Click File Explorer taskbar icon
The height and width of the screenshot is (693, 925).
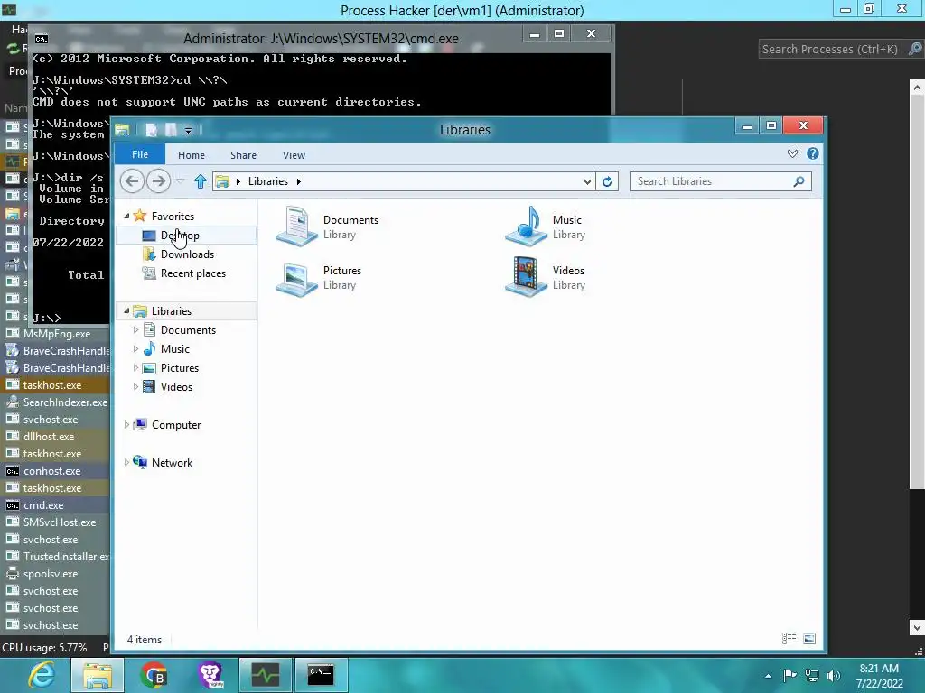pos(98,675)
